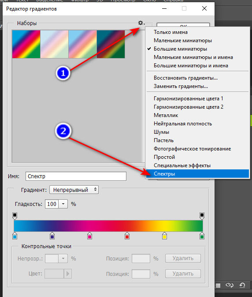The height and width of the screenshot is (297, 252).
Task: Select the cyan color stop
Action: pyautogui.click(x=15, y=235)
